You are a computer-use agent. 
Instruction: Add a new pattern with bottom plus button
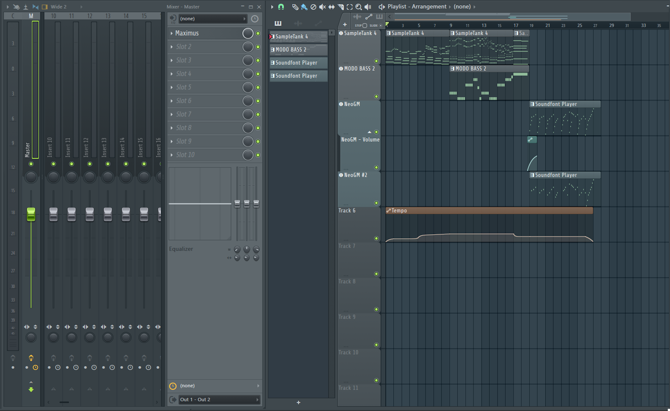[298, 403]
